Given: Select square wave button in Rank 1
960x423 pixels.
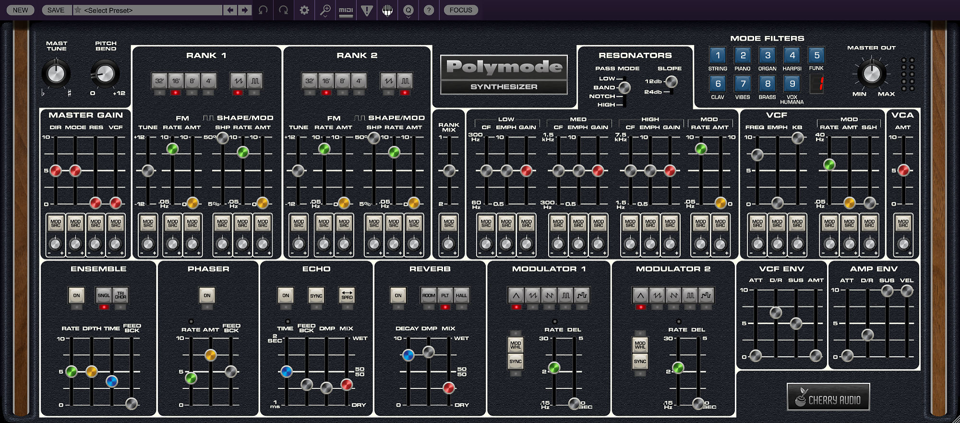Looking at the screenshot, I should (x=255, y=81).
